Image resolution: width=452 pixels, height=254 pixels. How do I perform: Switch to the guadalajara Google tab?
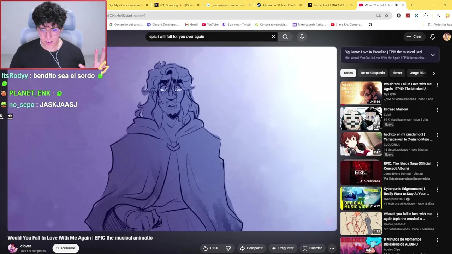pos(228,5)
